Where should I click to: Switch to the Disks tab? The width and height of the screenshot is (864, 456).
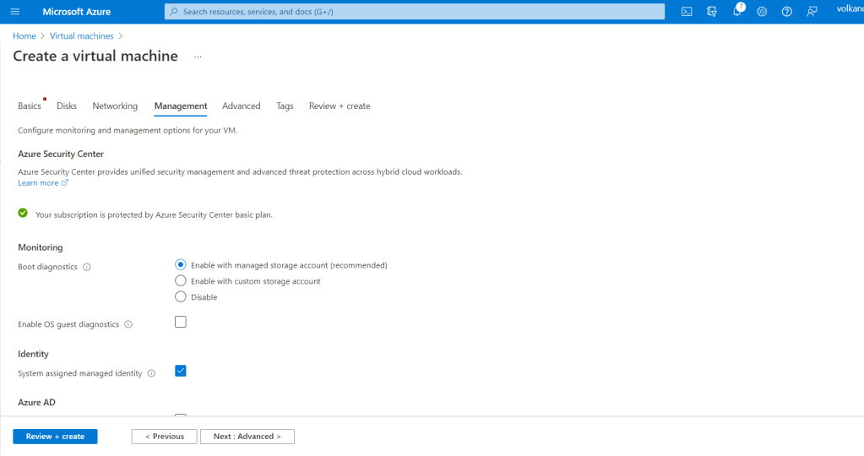coord(67,106)
